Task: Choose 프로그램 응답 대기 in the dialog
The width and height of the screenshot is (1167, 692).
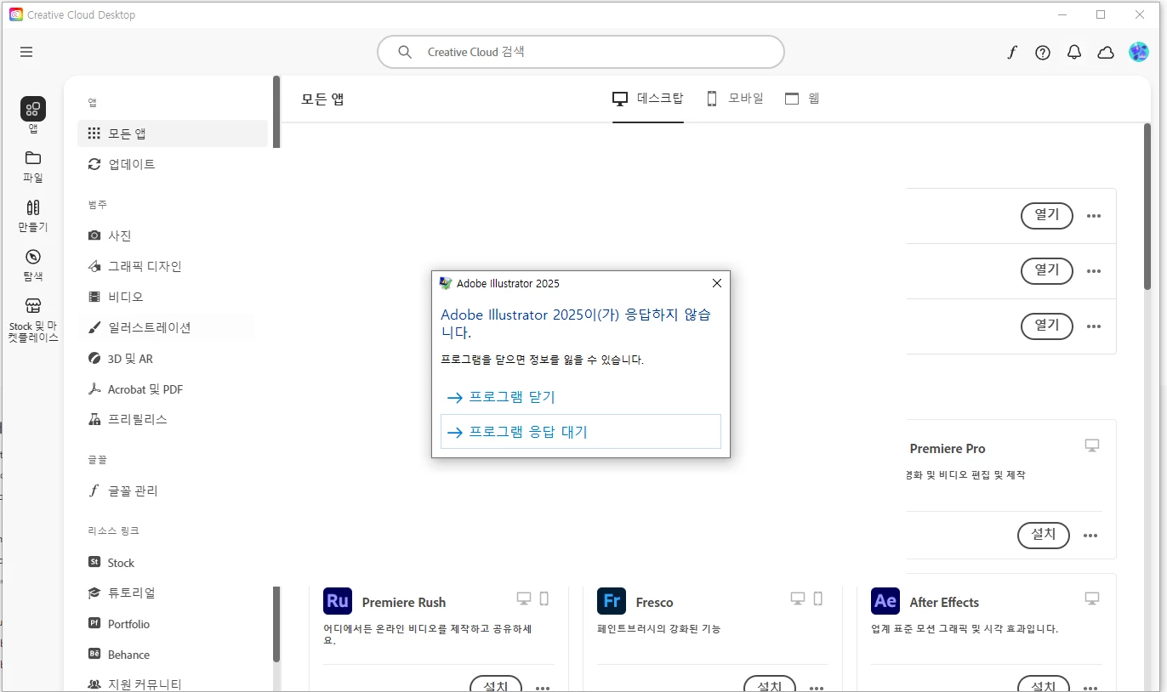Action: tap(581, 432)
